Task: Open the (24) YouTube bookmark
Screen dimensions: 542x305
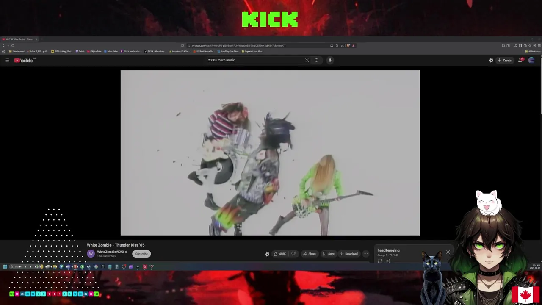Action: click(94, 51)
